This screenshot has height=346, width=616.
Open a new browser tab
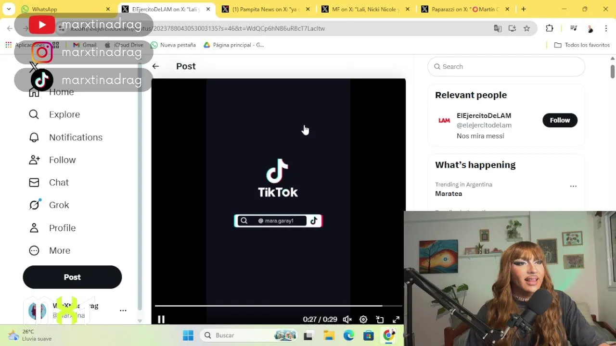[x=524, y=9]
